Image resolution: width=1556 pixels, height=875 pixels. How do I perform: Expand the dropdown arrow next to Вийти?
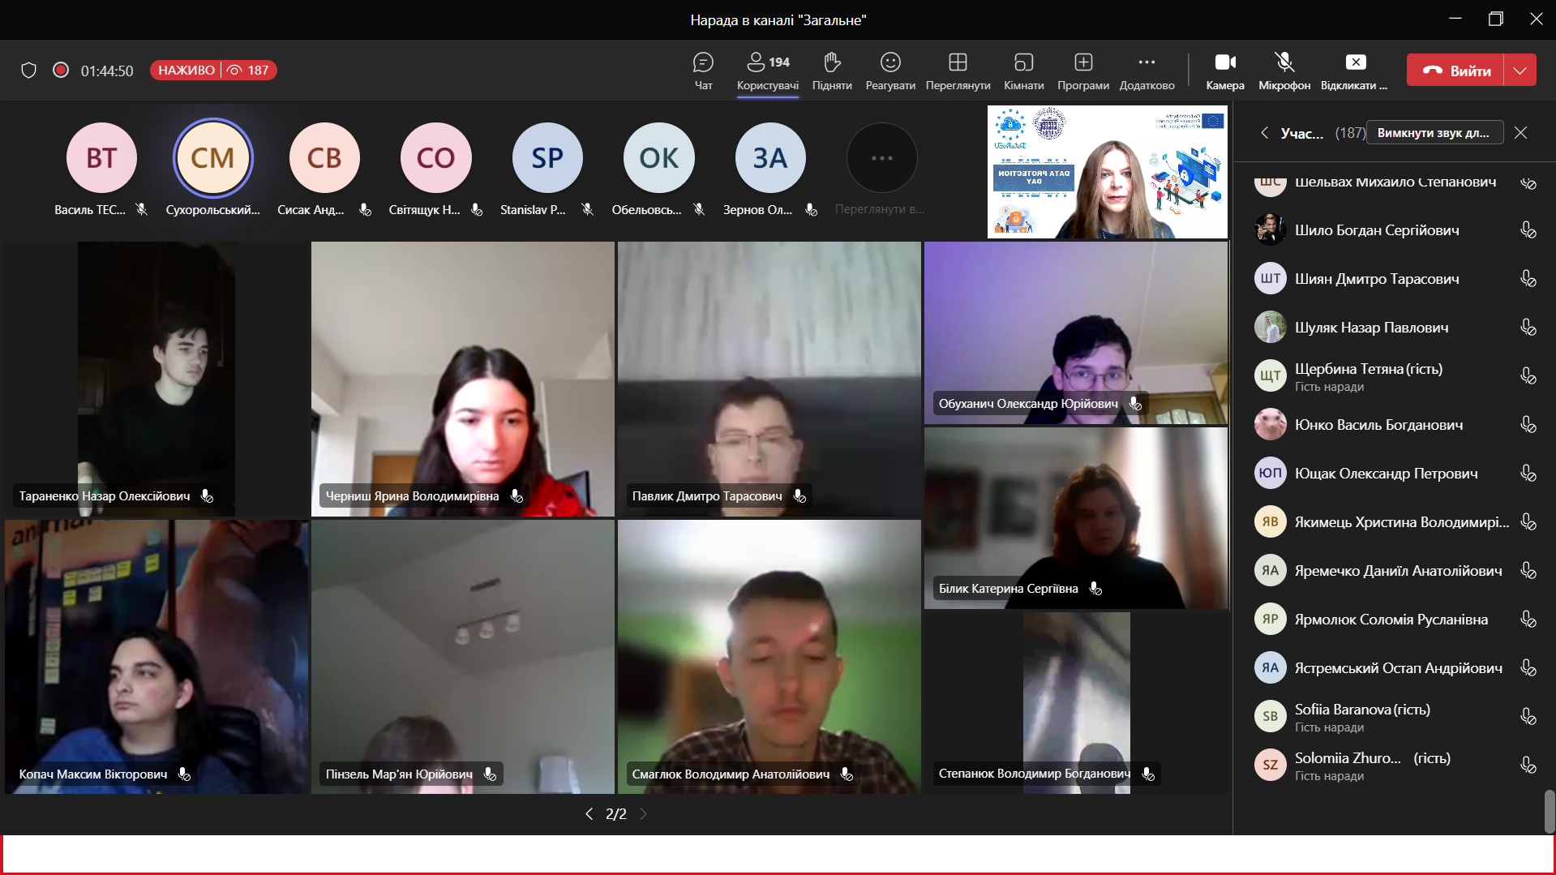(x=1520, y=71)
